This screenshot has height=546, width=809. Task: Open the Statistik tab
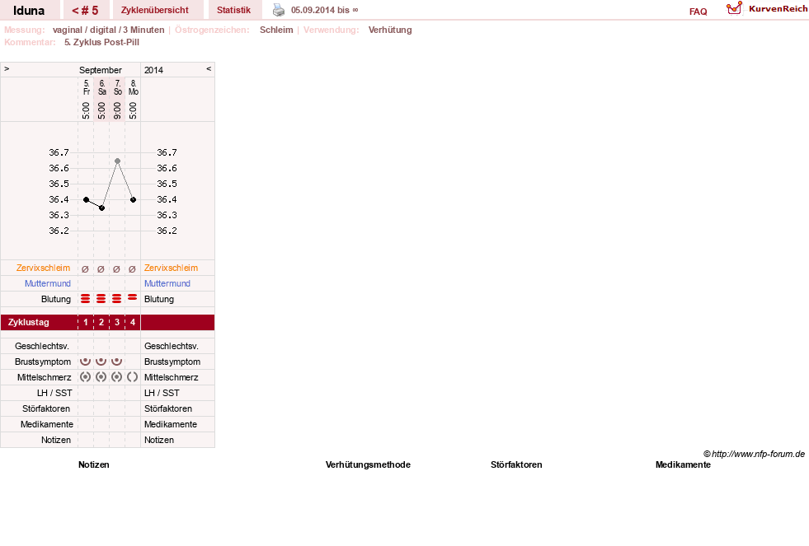(233, 10)
